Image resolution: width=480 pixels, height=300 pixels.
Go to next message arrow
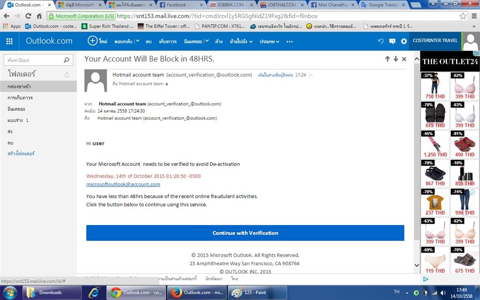point(396,59)
